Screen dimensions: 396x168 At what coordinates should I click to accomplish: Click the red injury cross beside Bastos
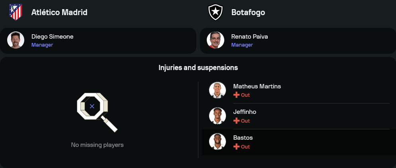[x=236, y=147]
